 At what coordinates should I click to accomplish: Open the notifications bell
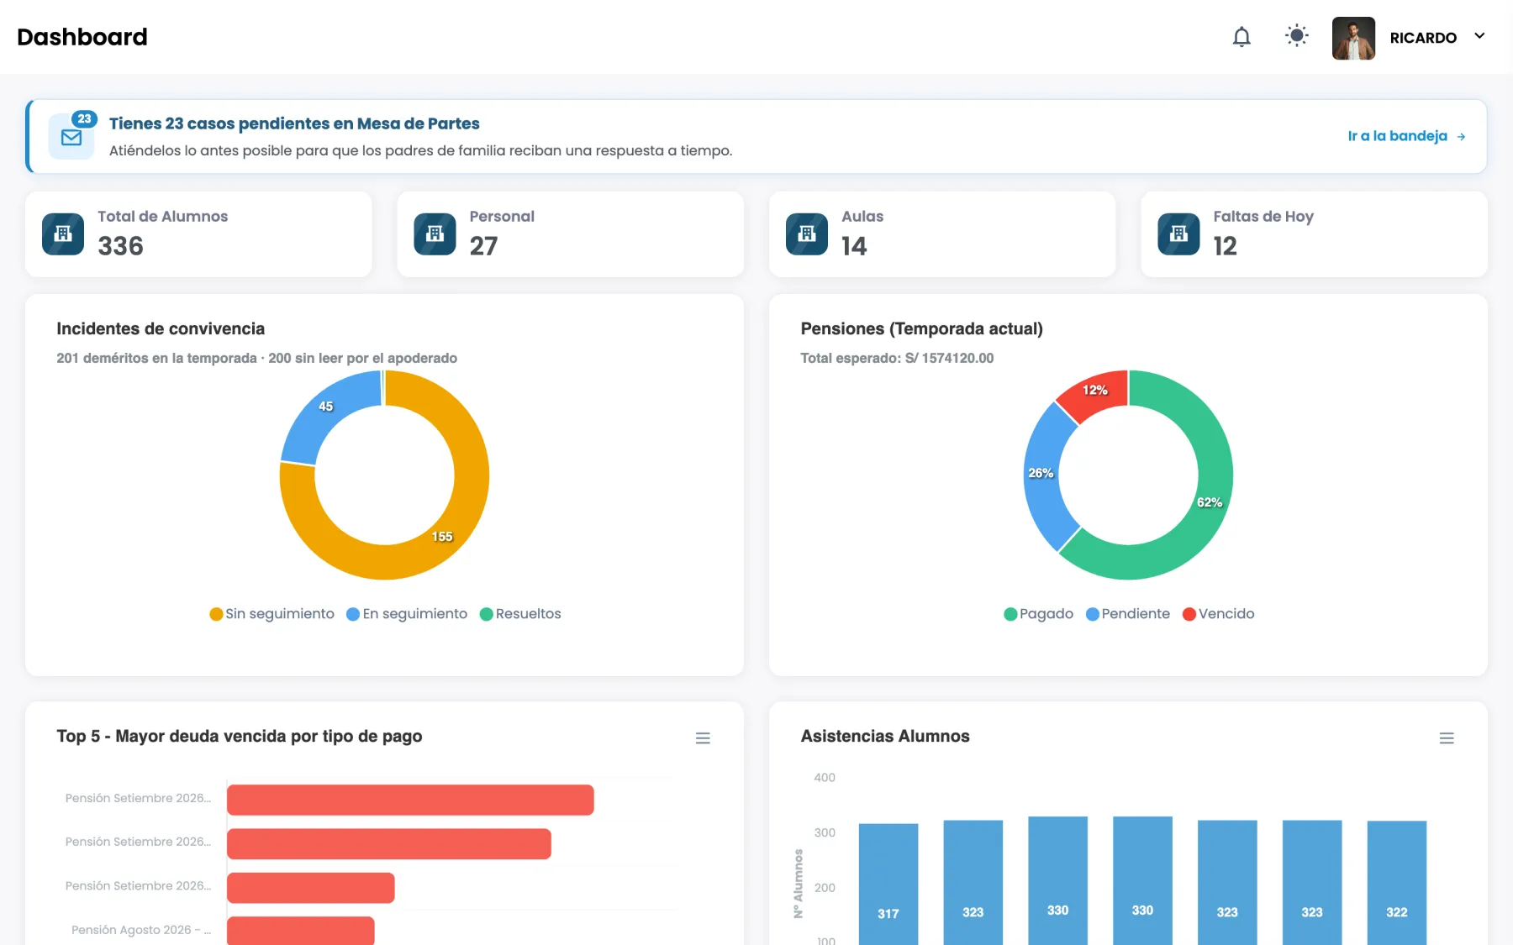pos(1242,37)
